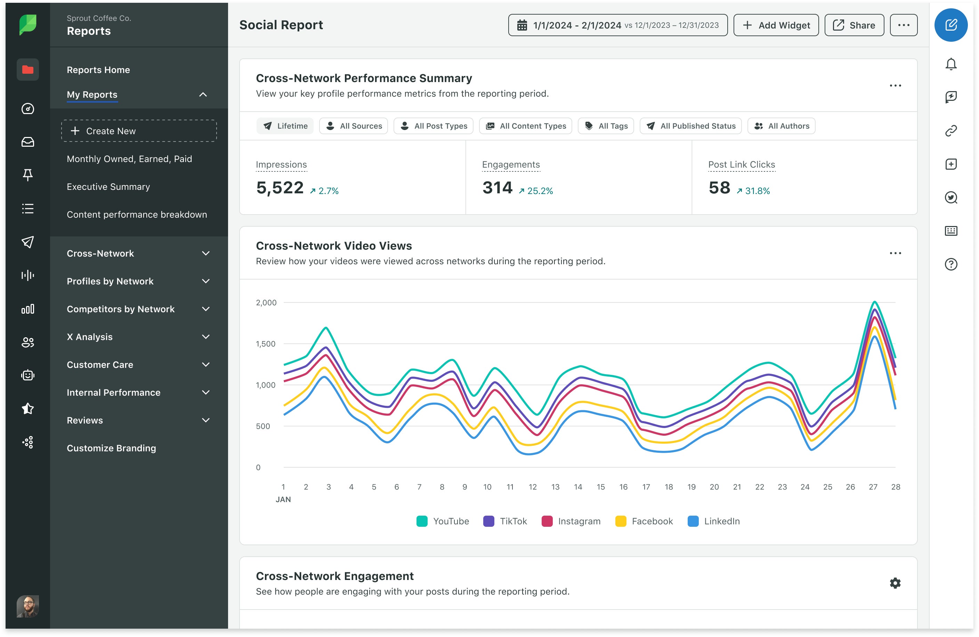979x637 pixels.
Task: Open the Twitter search icon in right rail
Action: (950, 197)
